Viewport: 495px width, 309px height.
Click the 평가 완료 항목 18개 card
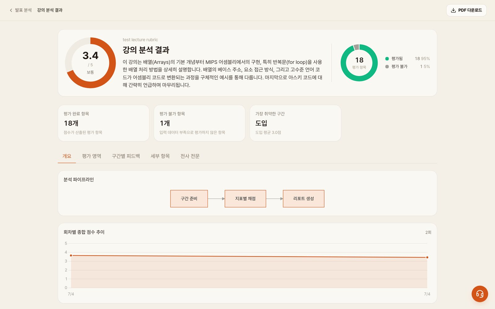(104, 123)
